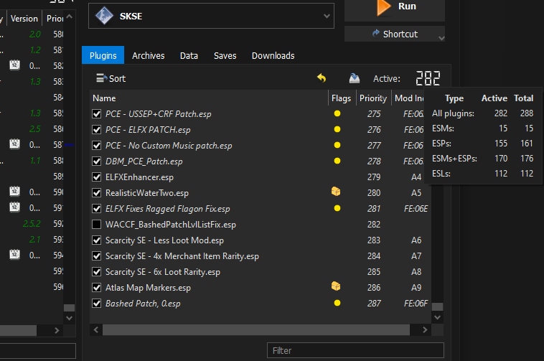The width and height of the screenshot is (544, 361).
Task: Click the mod list scroll-right arrow
Action: (x=57, y=330)
